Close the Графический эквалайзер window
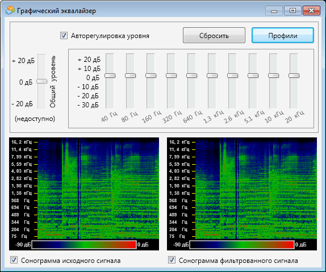 311,10
